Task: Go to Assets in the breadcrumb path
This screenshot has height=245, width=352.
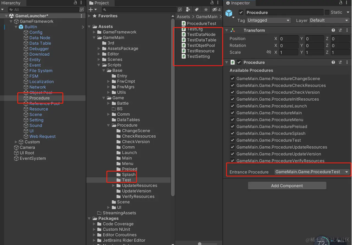Action: point(183,17)
